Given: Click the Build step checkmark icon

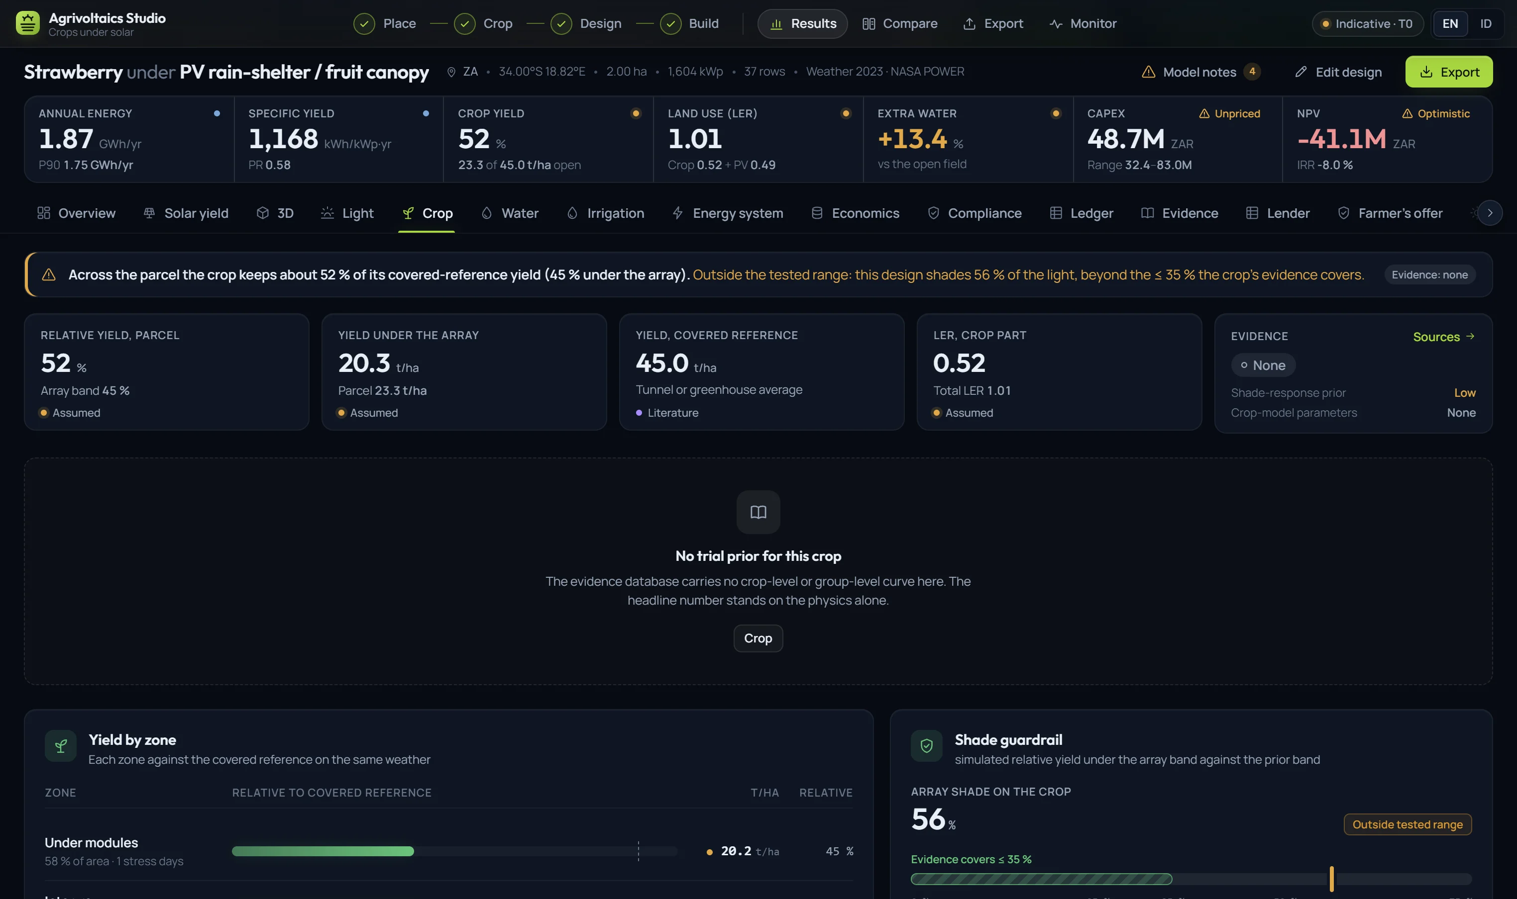Looking at the screenshot, I should coord(670,24).
